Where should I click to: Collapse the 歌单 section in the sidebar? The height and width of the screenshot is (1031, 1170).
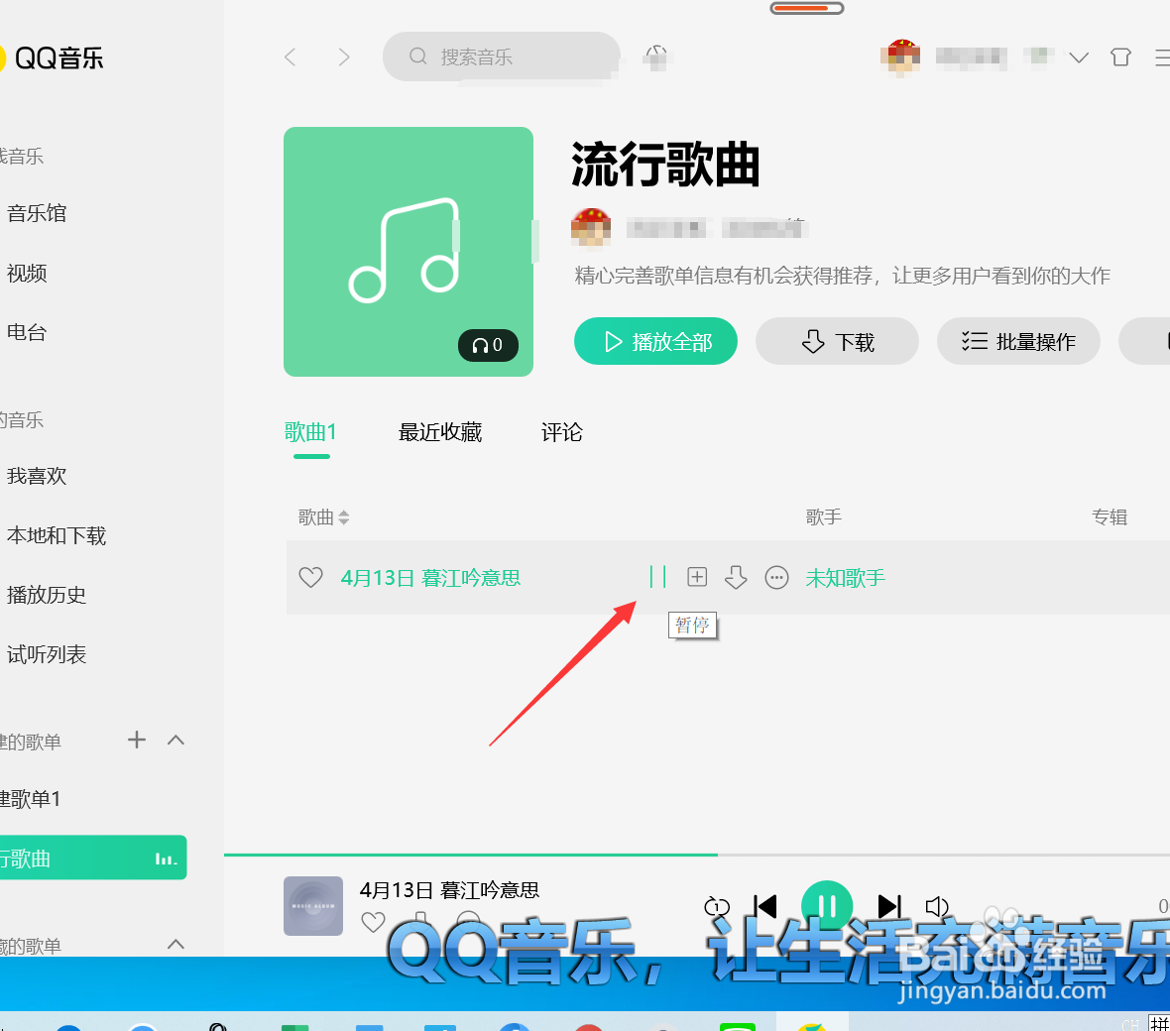point(175,740)
